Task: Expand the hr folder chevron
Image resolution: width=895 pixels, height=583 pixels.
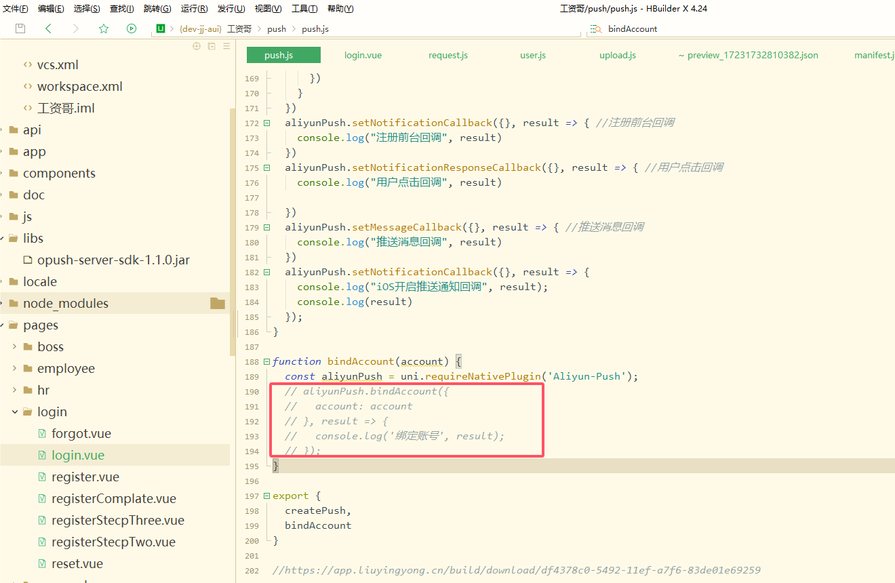Action: click(x=14, y=390)
